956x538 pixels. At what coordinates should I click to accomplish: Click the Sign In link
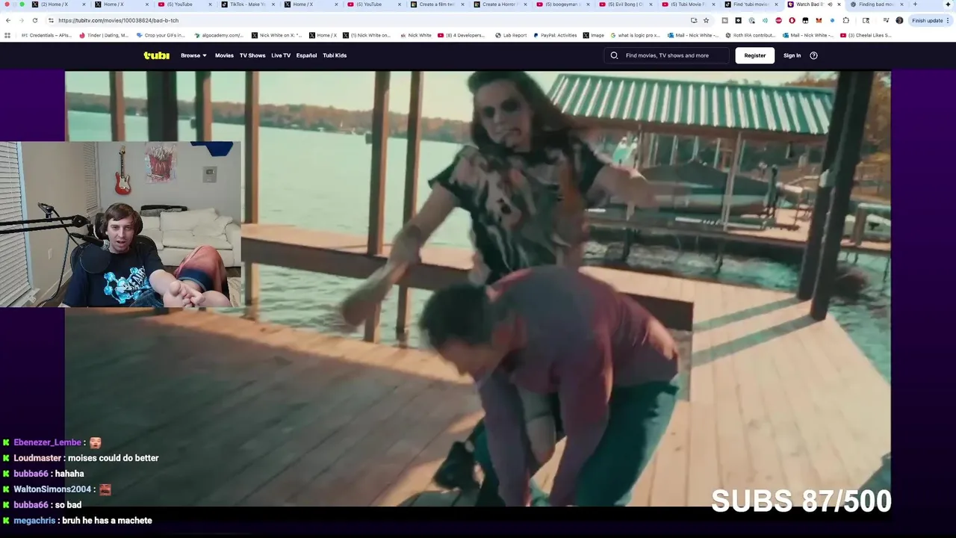[792, 55]
